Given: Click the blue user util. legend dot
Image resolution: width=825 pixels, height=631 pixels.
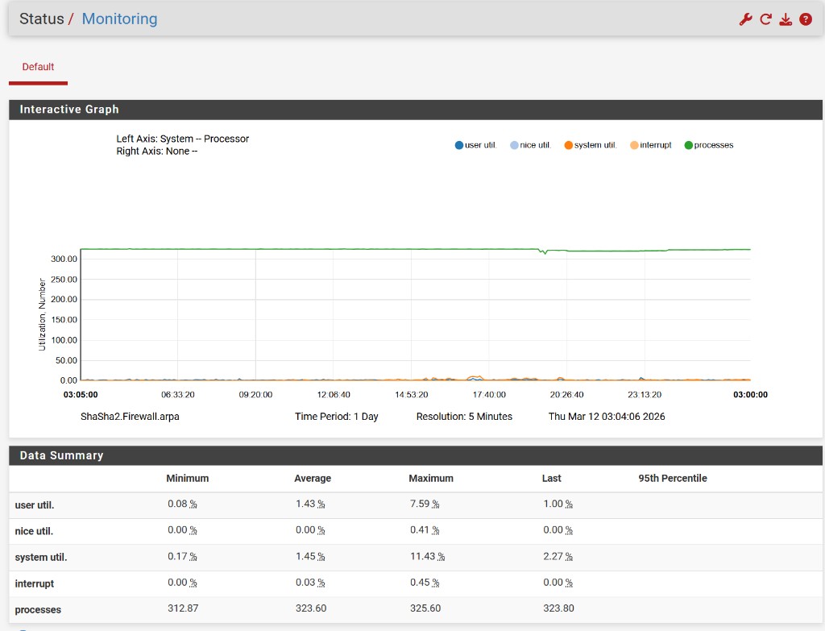Looking at the screenshot, I should [459, 145].
